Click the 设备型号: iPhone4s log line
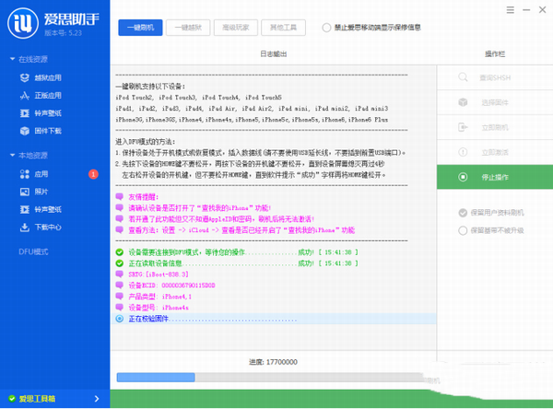 (x=159, y=308)
